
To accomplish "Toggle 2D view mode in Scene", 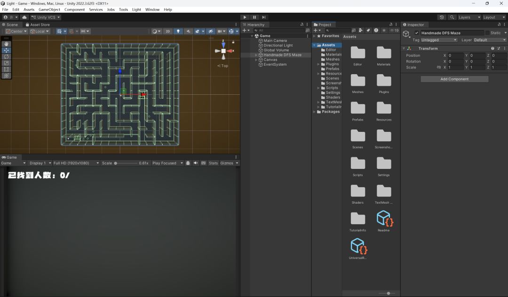I will click(168, 31).
